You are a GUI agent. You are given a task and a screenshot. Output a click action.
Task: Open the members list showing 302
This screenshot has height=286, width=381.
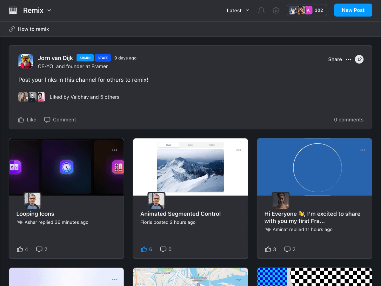point(307,10)
